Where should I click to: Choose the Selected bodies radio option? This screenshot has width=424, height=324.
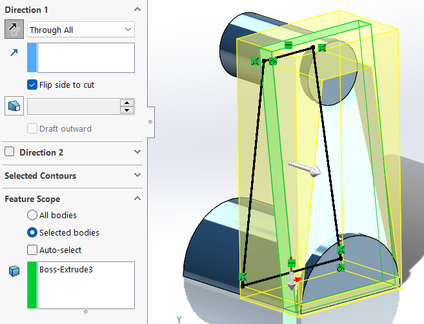(32, 232)
